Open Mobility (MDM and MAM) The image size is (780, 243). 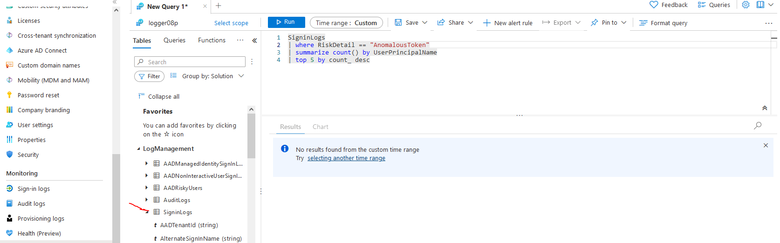pyautogui.click(x=54, y=81)
